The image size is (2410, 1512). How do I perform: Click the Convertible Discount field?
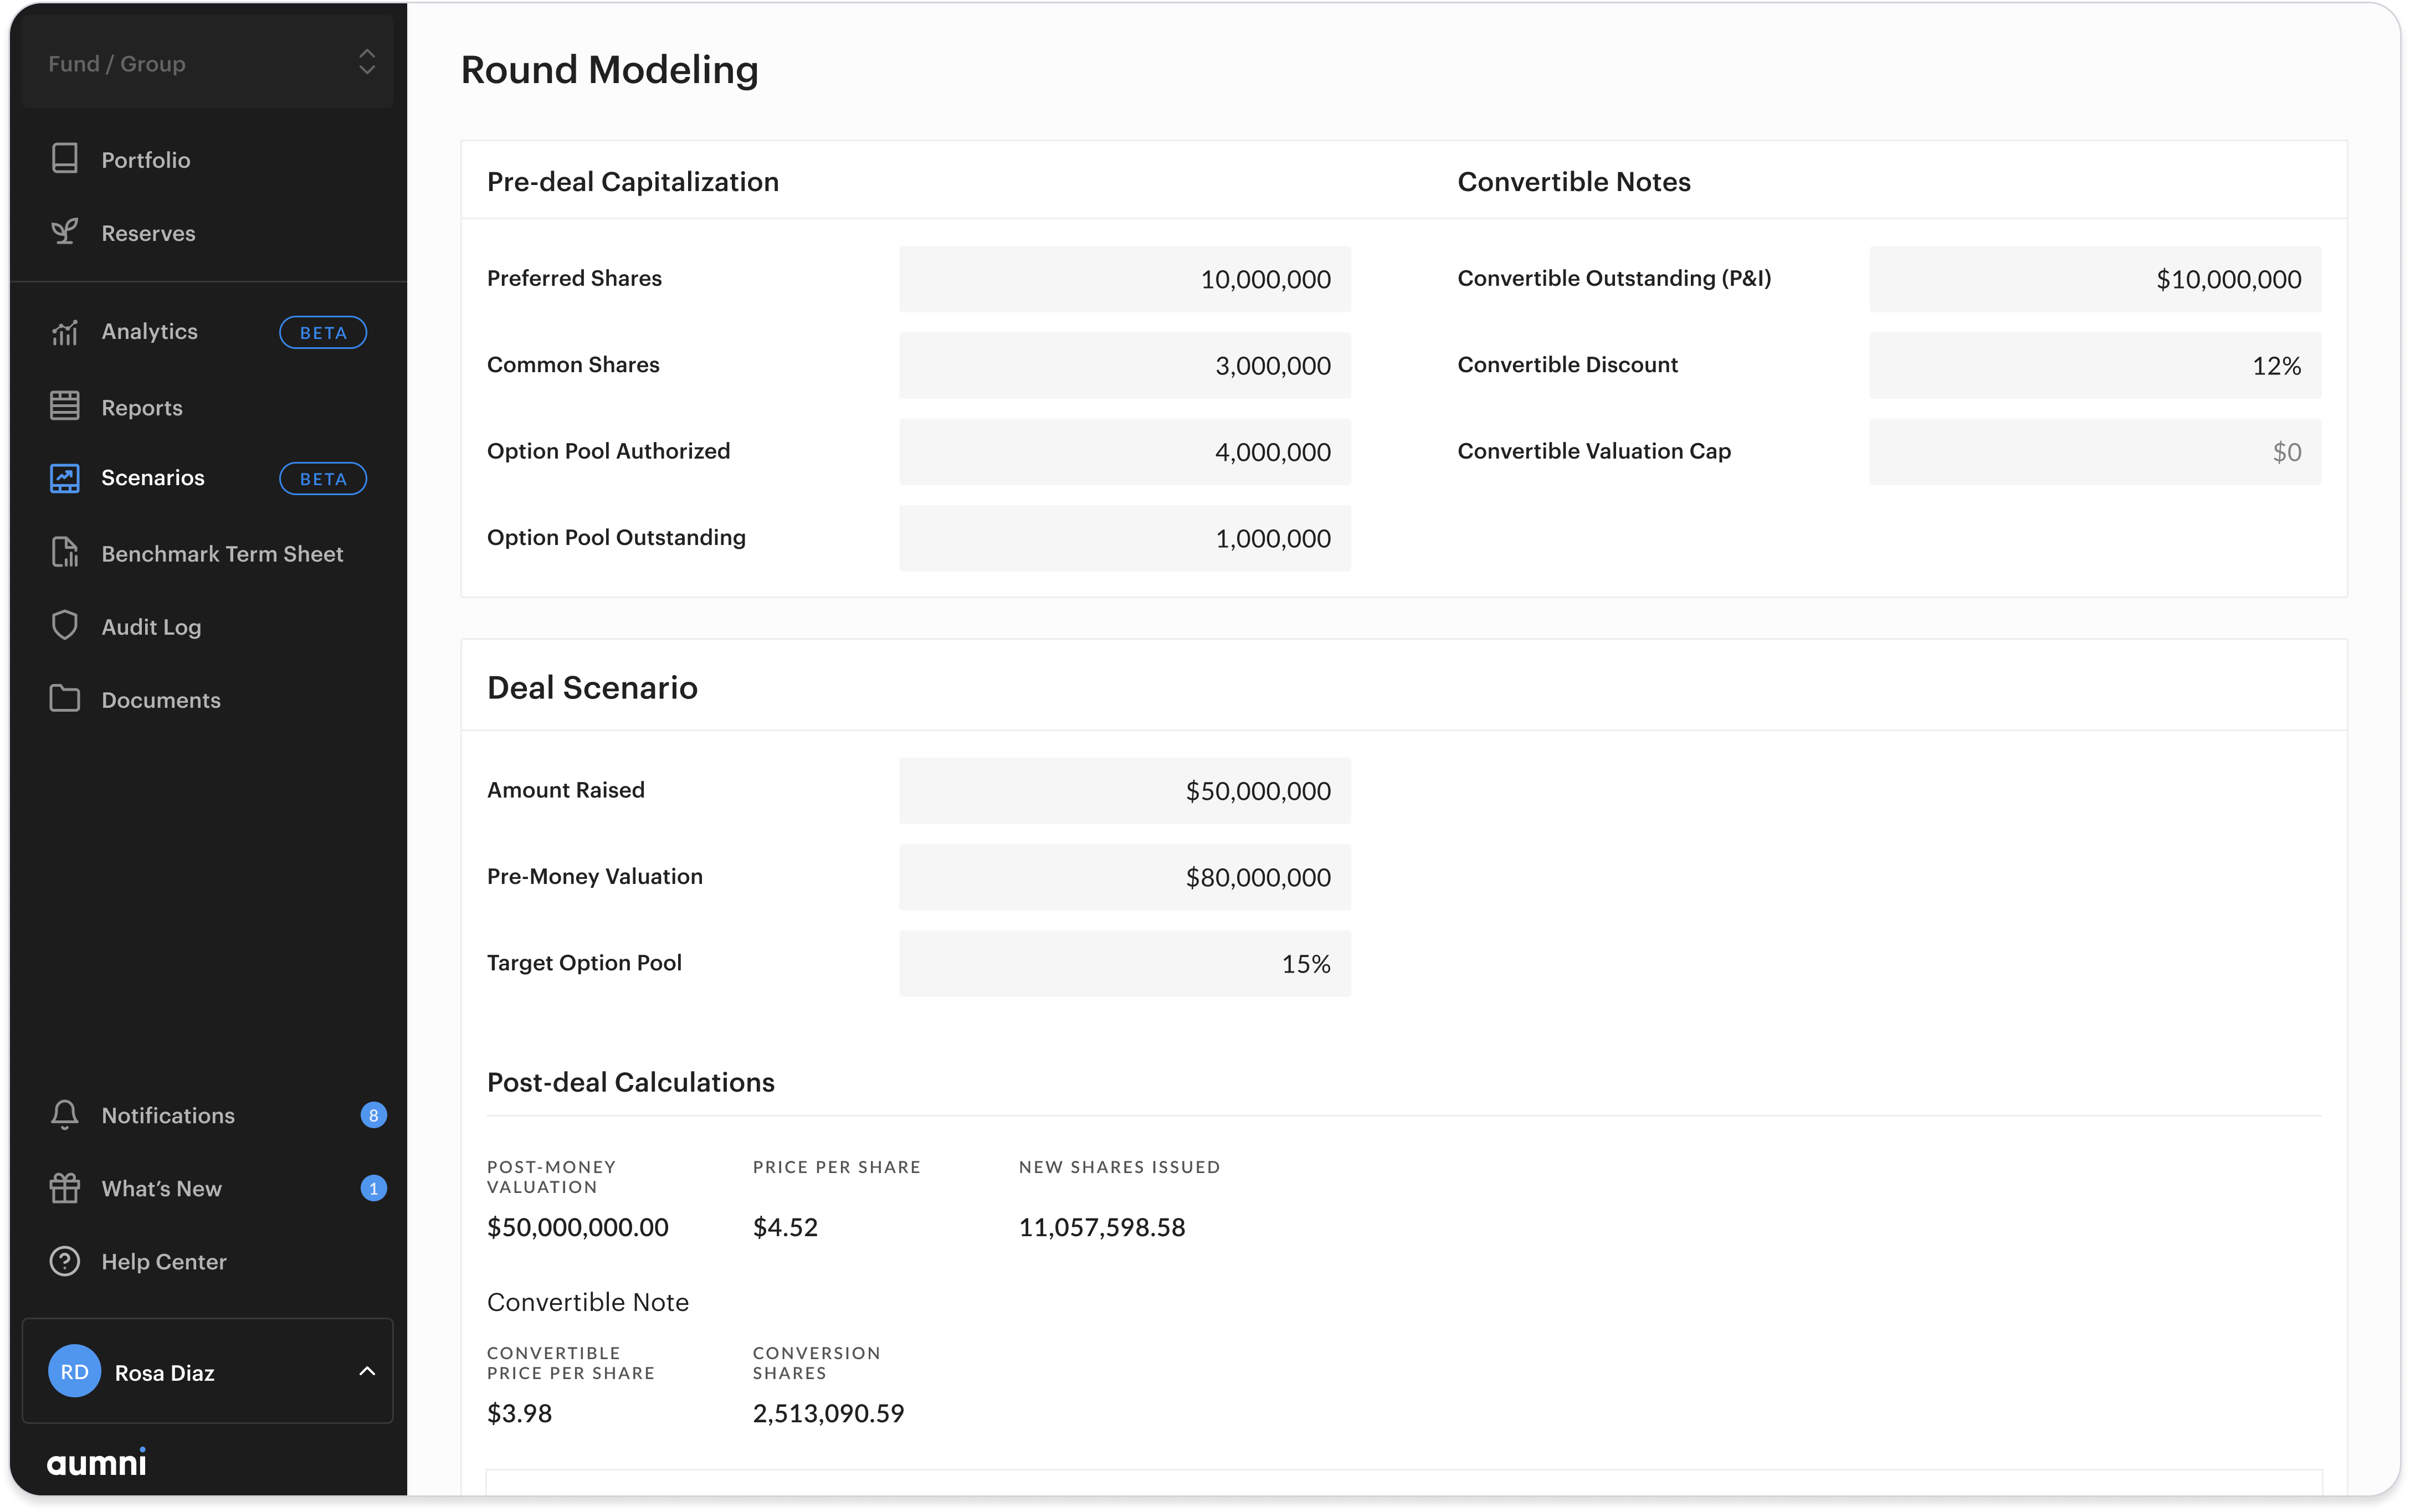click(x=2096, y=365)
